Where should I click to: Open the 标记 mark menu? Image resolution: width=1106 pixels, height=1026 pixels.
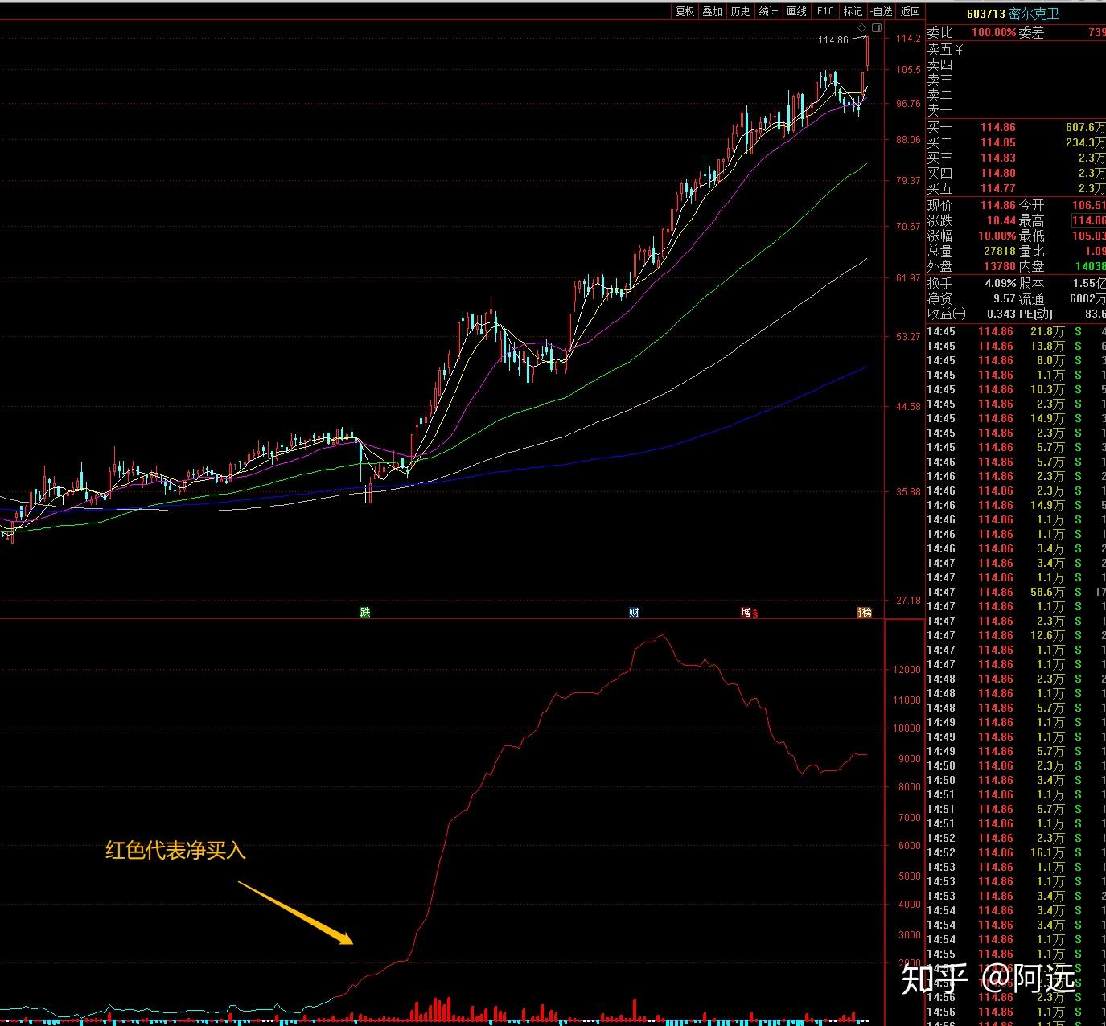pyautogui.click(x=853, y=11)
